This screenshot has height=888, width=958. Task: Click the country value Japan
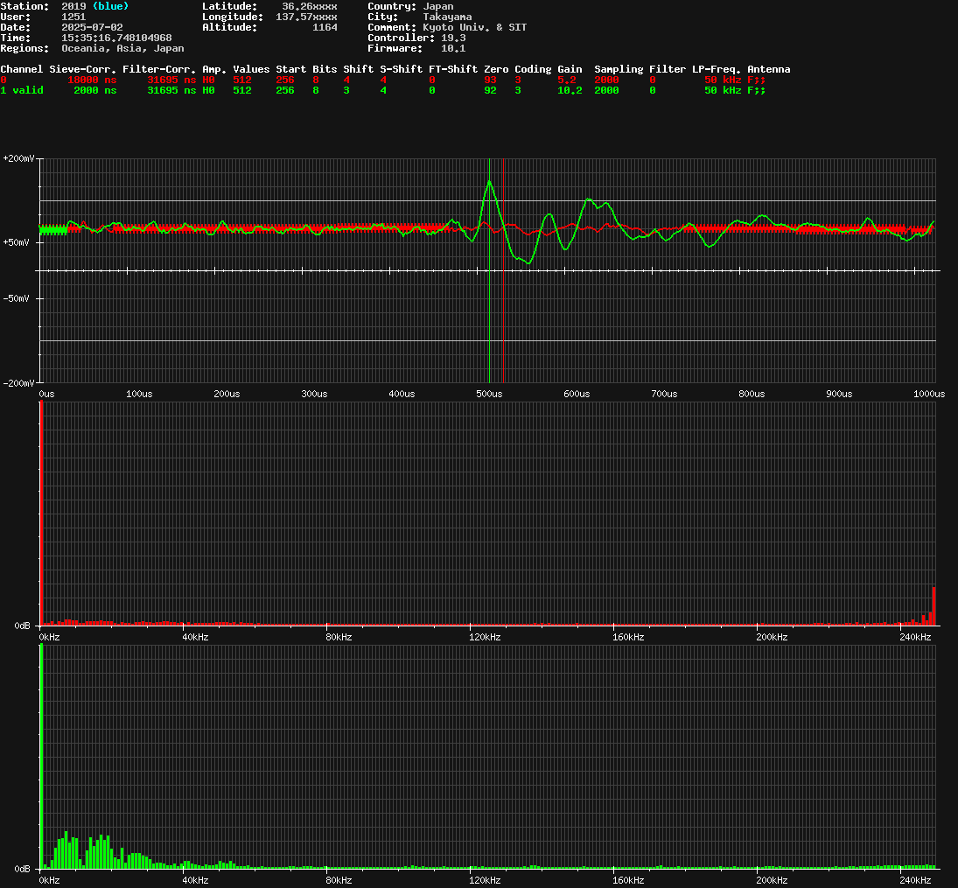click(x=438, y=6)
